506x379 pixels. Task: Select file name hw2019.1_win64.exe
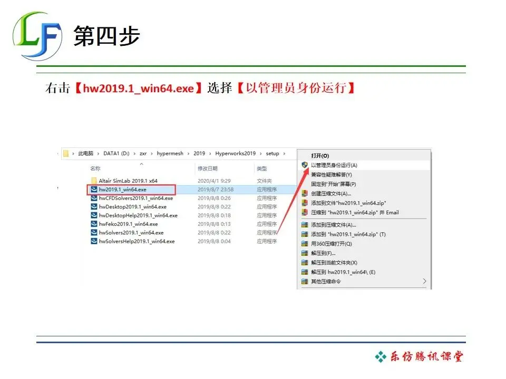click(x=123, y=189)
